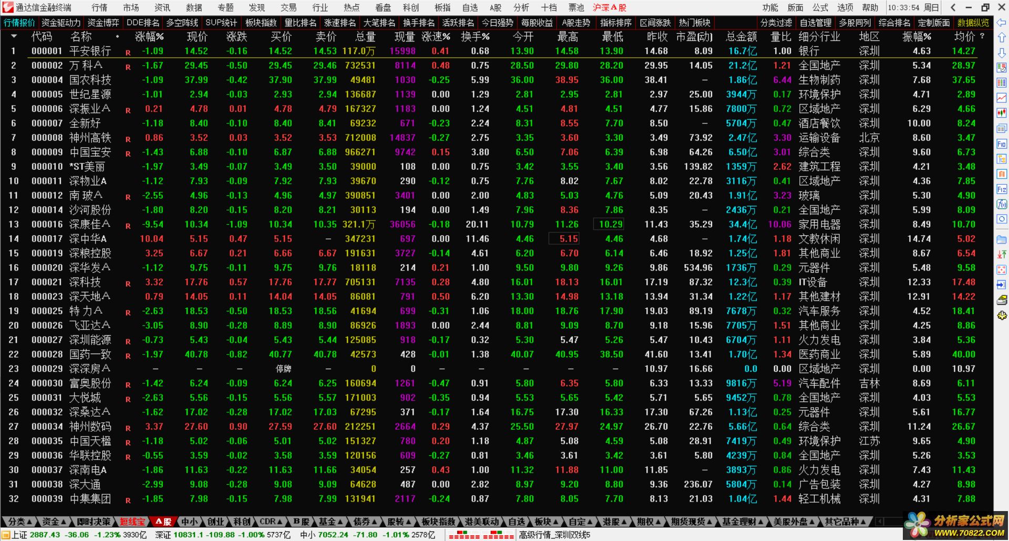Open the checklist table icon in right sidebar

1002,68
